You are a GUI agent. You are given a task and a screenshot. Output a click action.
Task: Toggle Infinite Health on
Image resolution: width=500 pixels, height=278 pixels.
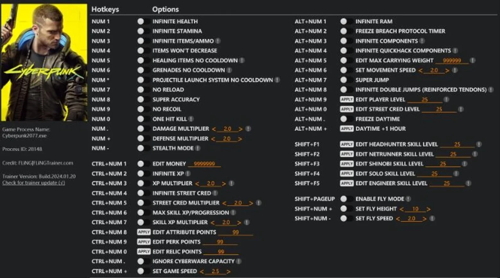point(143,21)
